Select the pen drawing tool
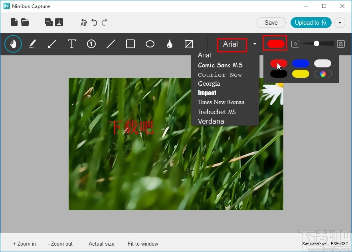The height and width of the screenshot is (252, 352). click(x=32, y=44)
